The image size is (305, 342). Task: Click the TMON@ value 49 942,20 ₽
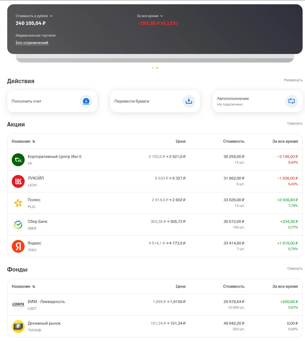234,323
